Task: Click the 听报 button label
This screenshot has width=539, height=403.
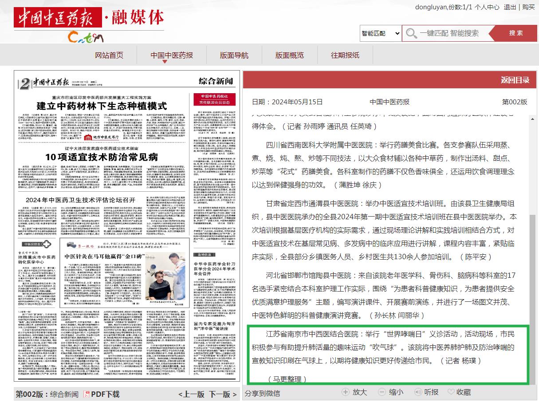Action: (x=432, y=392)
